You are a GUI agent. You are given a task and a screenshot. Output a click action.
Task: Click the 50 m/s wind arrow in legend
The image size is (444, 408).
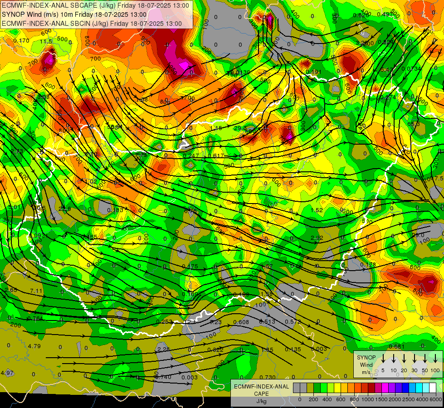[x=425, y=359]
